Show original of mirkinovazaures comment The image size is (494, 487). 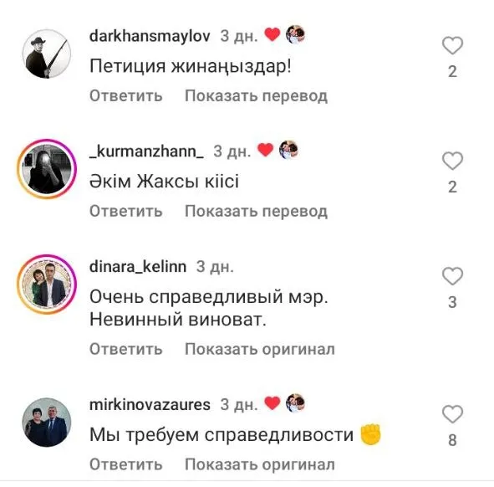(x=260, y=464)
